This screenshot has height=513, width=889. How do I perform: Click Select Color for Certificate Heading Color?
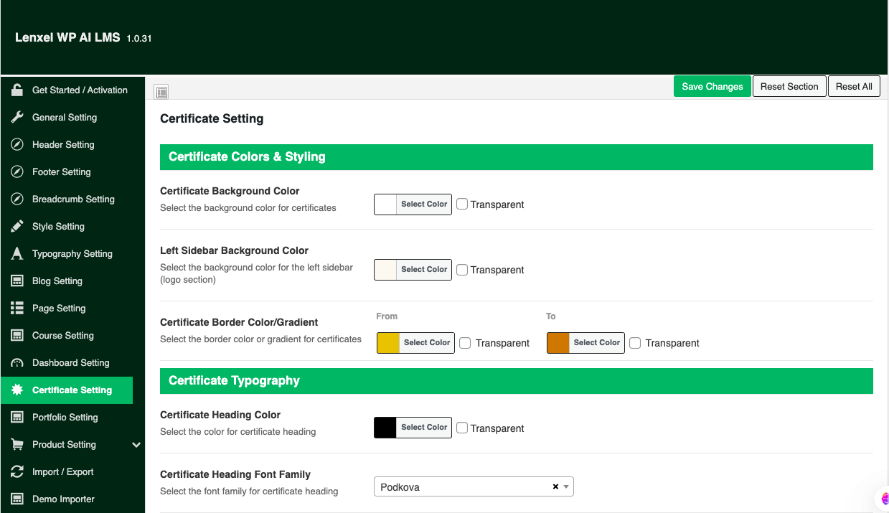424,427
